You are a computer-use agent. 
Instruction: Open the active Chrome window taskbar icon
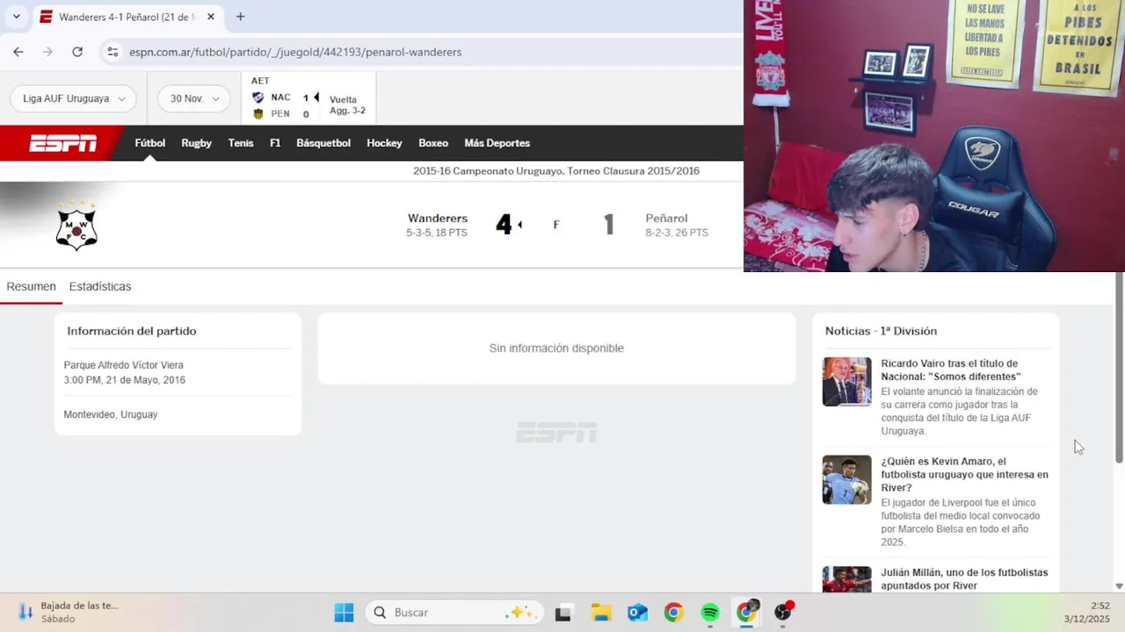coord(747,612)
